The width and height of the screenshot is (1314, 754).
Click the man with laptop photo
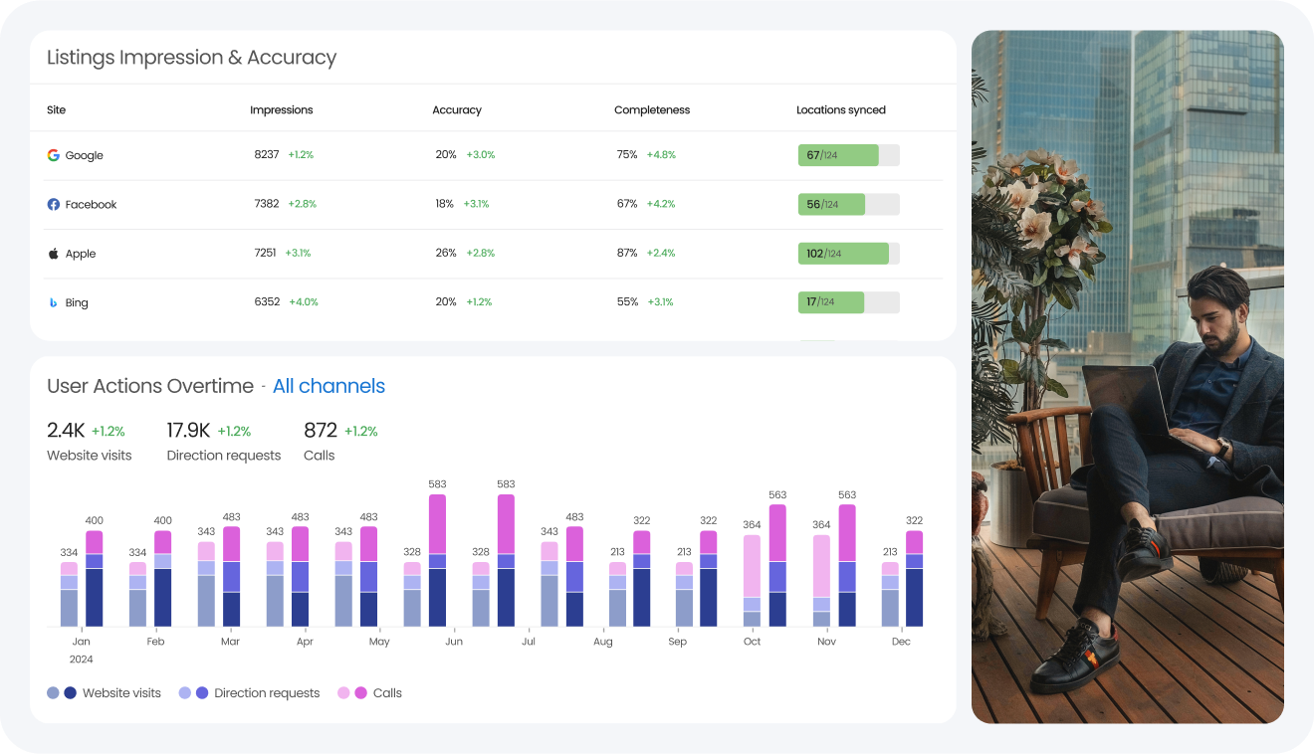[x=1127, y=376]
